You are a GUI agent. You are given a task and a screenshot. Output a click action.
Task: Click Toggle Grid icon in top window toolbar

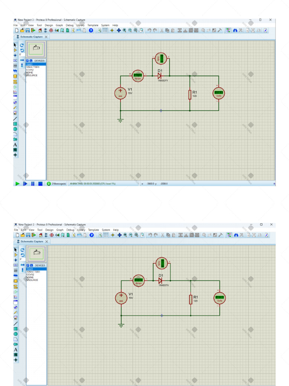pos(105,30)
